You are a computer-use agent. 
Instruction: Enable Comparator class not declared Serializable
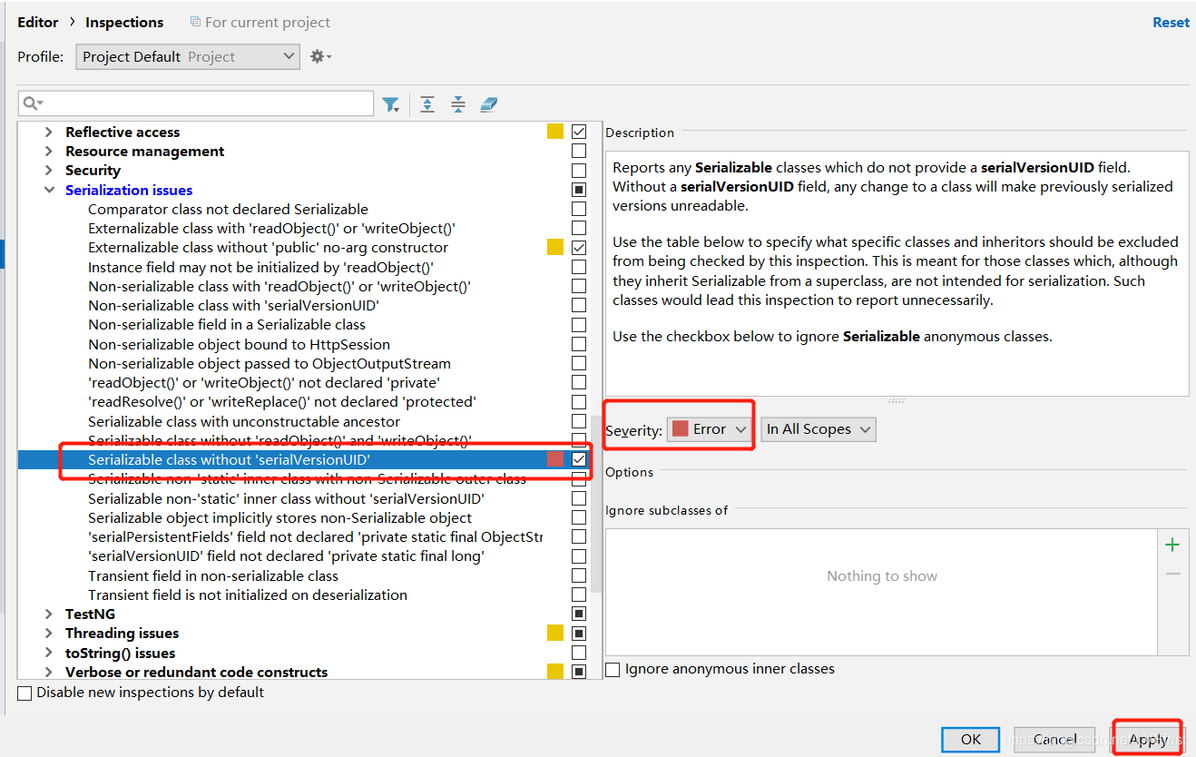click(579, 209)
